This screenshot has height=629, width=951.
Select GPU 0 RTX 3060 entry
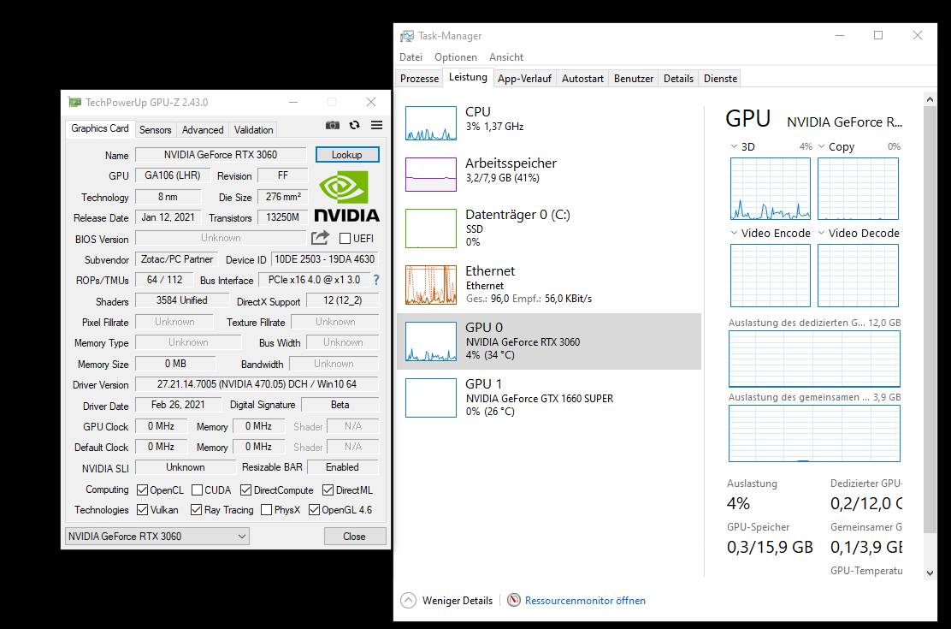[549, 341]
